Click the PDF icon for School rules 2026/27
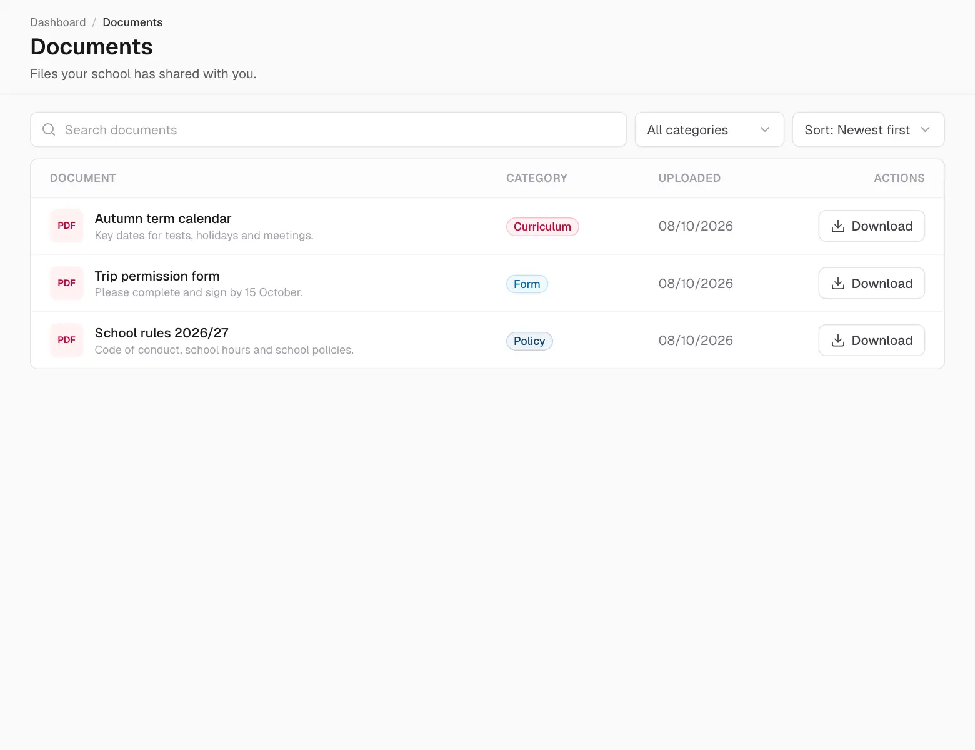Viewport: 975px width, 750px height. click(x=66, y=340)
